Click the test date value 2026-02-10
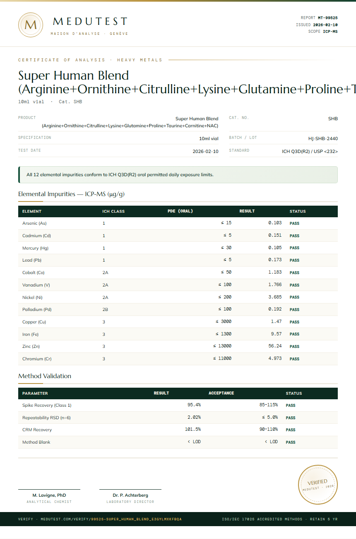 [205, 152]
